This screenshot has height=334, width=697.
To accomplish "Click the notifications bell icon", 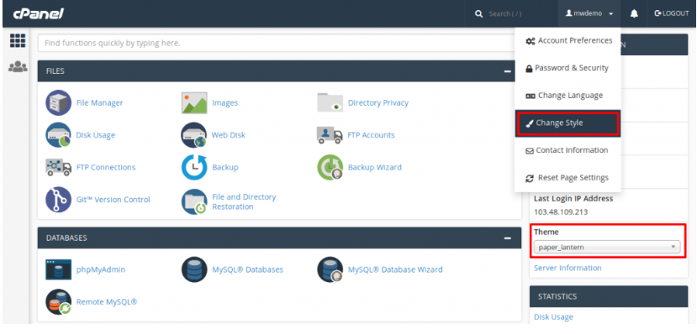I will coord(634,13).
